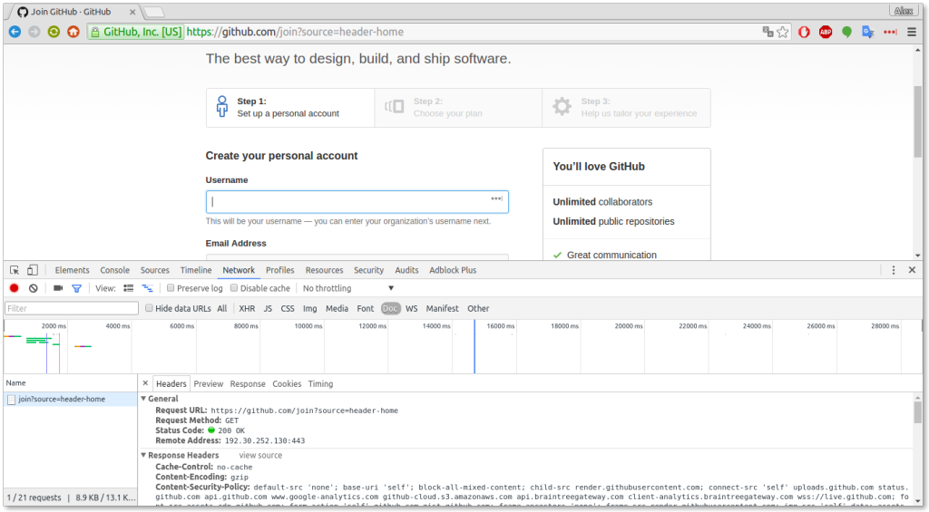Filter requests by Manifest
The width and height of the screenshot is (929, 512).
[x=443, y=308]
